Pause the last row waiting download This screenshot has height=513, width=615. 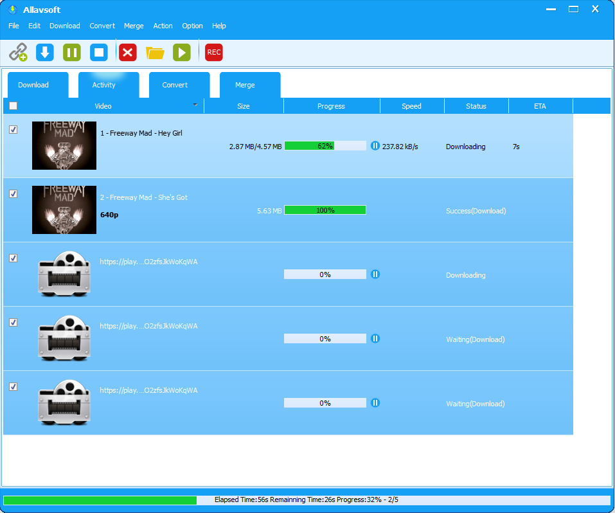[375, 402]
